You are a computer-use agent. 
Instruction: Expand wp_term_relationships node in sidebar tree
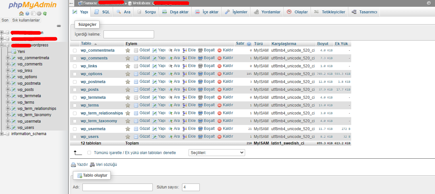(8, 109)
